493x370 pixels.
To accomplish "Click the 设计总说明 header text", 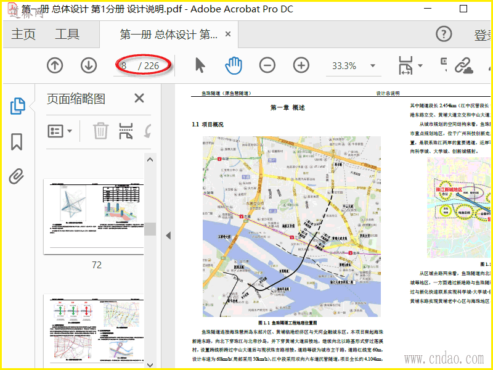I will pos(388,93).
